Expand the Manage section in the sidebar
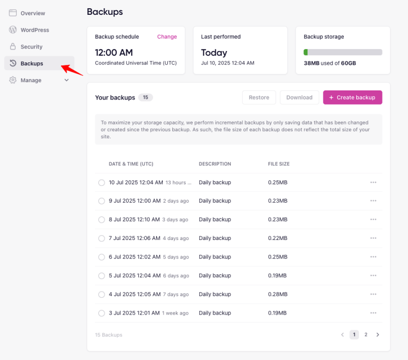 tap(65, 80)
